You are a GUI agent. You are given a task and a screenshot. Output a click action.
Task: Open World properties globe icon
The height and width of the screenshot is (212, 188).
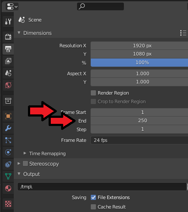point(8,85)
